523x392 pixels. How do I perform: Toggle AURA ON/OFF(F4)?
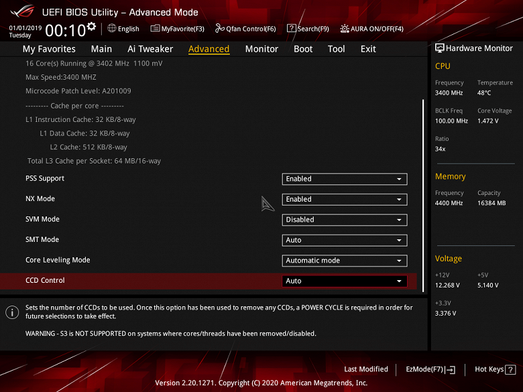tap(372, 29)
